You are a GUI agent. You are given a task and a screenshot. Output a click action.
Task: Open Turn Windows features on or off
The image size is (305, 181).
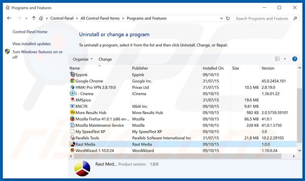pyautogui.click(x=37, y=55)
